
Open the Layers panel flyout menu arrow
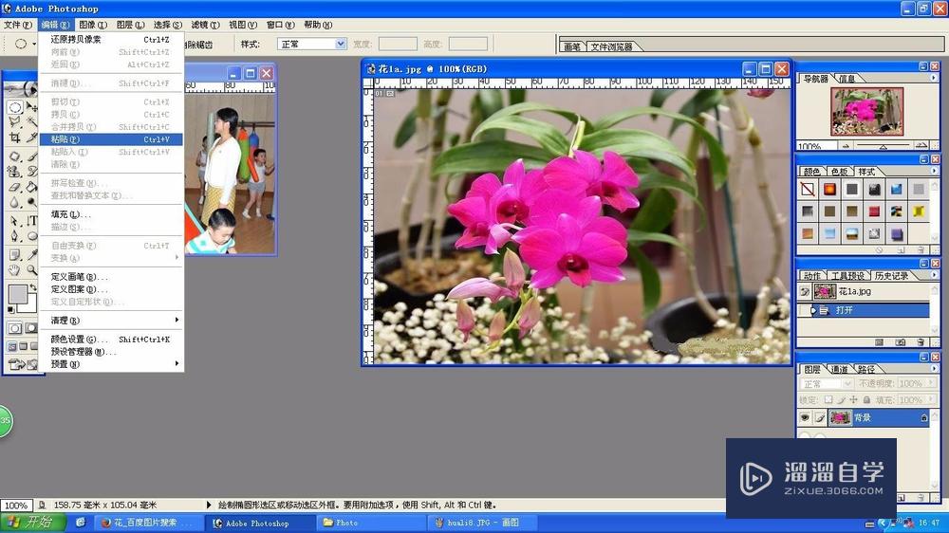[934, 368]
